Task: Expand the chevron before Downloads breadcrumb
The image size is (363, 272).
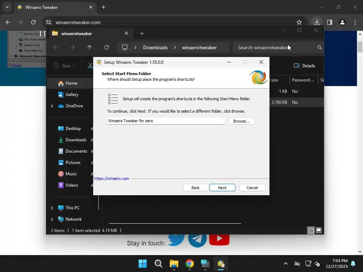Action: (135, 47)
